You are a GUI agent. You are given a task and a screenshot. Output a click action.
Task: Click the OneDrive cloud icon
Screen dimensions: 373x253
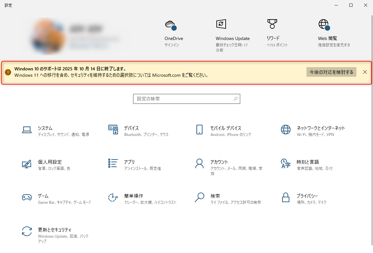pos(170,25)
